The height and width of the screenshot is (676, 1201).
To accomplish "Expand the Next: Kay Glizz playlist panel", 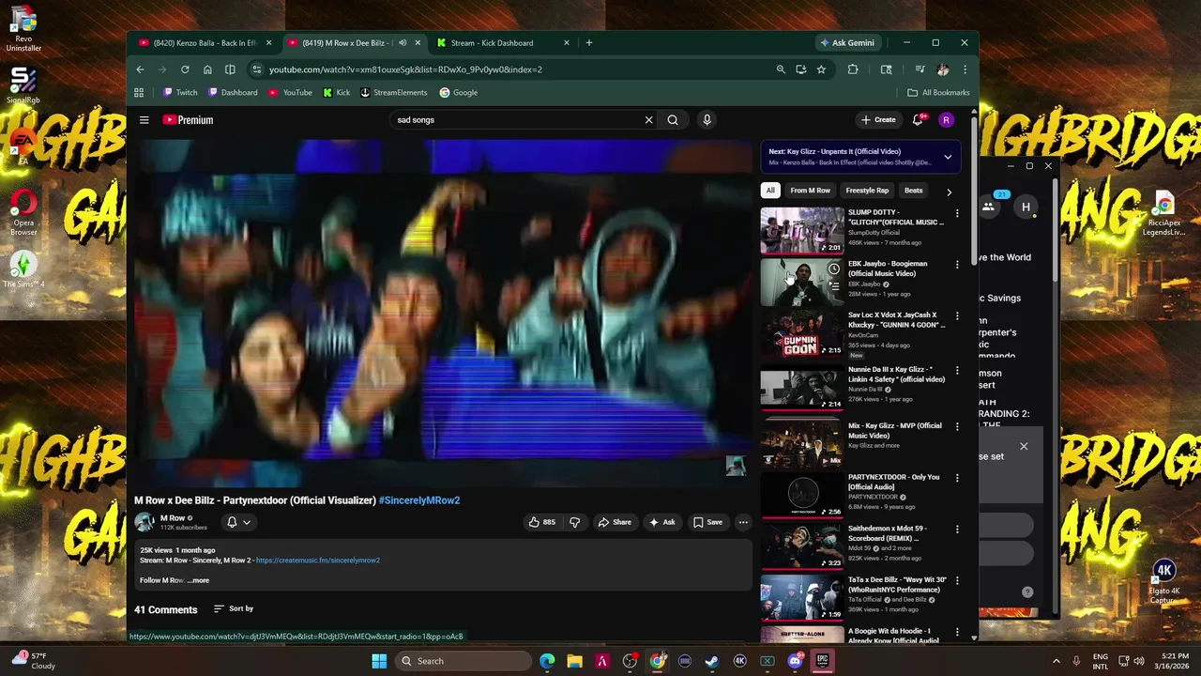I will tap(948, 157).
